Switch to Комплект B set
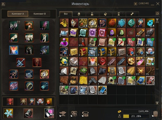The width and height of the screenshot is (162, 120). coord(40,14)
